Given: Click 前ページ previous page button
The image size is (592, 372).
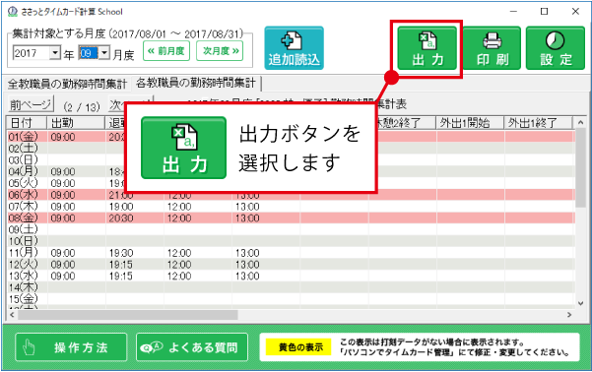Looking at the screenshot, I should click(31, 104).
